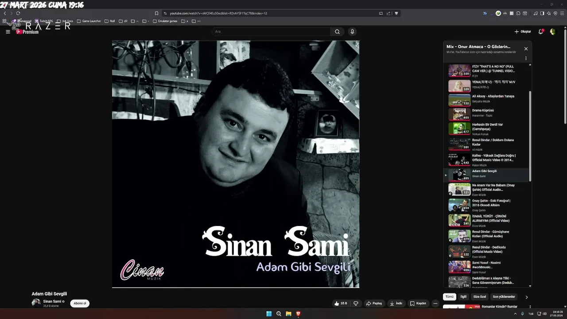The width and height of the screenshot is (567, 319).
Task: Open the YouTube guide hamburger menu
Action: click(x=8, y=32)
